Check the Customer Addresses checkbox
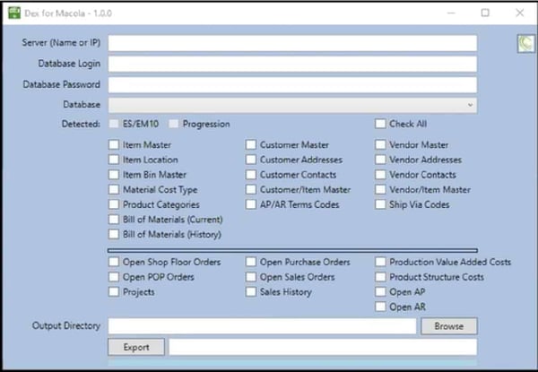Image resolution: width=538 pixels, height=372 pixels. [x=251, y=160]
